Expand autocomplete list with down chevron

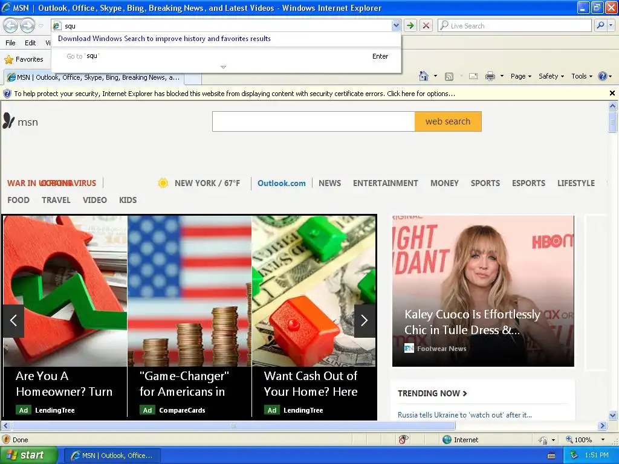click(x=223, y=67)
